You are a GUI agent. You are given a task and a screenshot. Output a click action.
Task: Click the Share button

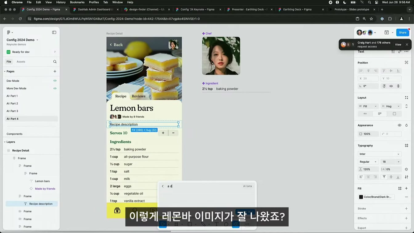click(403, 32)
